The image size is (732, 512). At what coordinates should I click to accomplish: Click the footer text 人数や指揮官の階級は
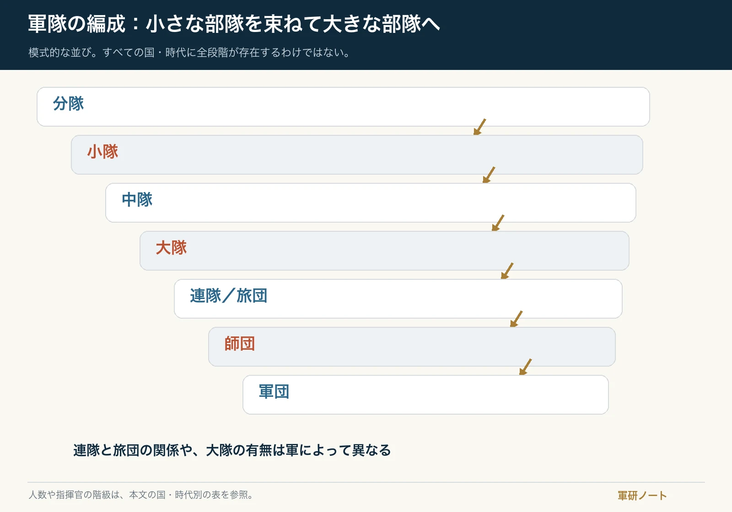[141, 495]
